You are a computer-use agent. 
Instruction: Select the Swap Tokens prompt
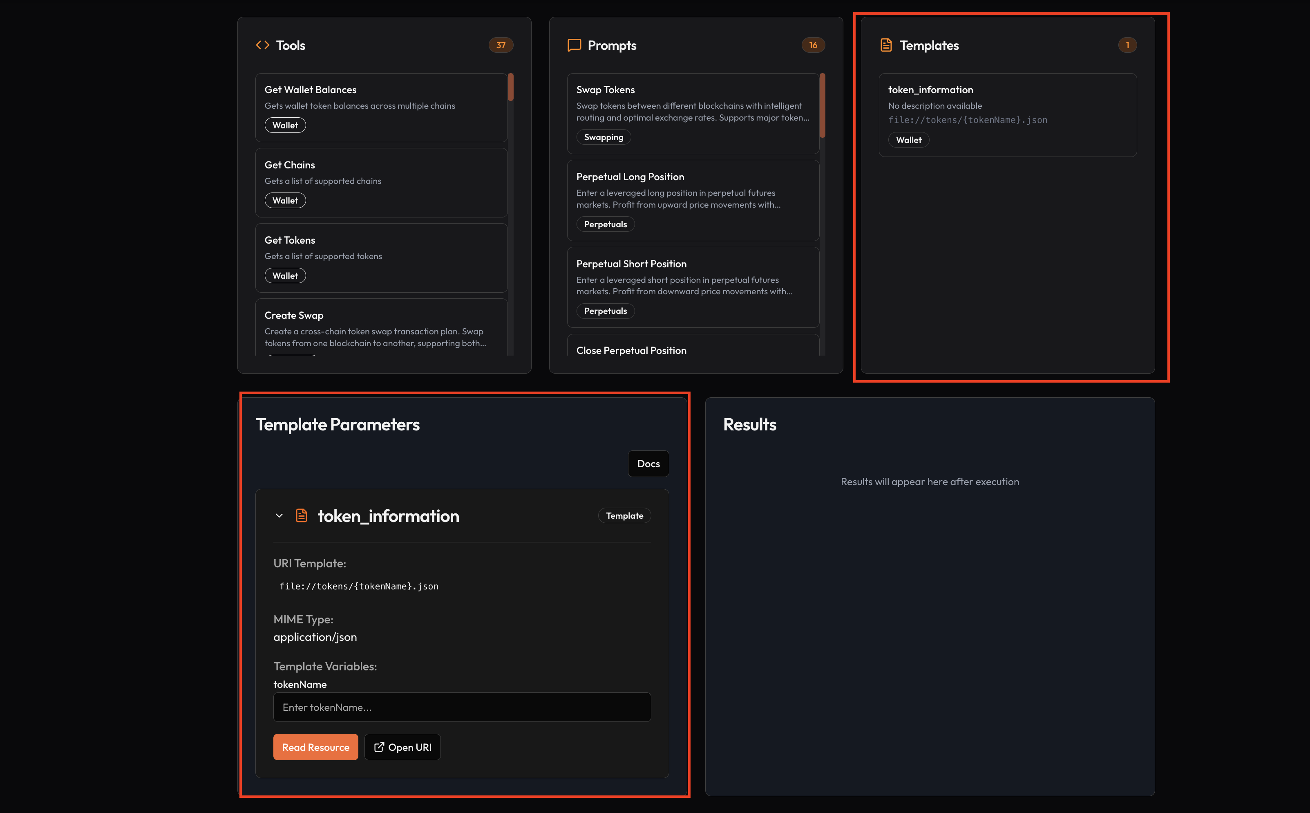coord(693,114)
